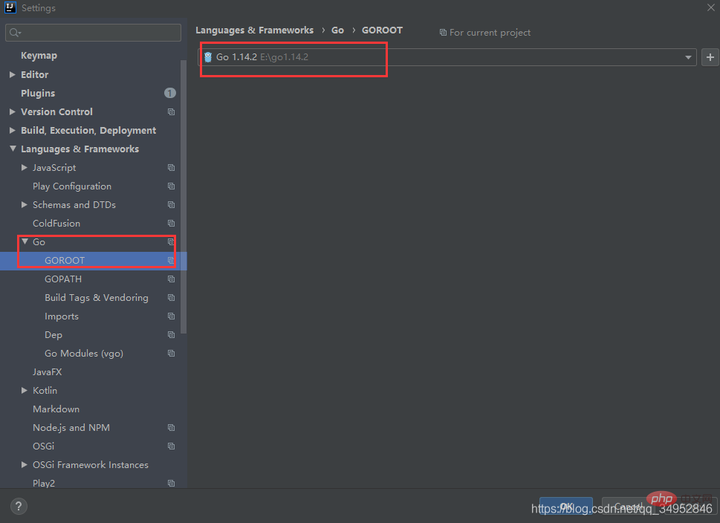The image size is (720, 523).
Task: Click the settings tree scrollbar
Action: coord(184,197)
